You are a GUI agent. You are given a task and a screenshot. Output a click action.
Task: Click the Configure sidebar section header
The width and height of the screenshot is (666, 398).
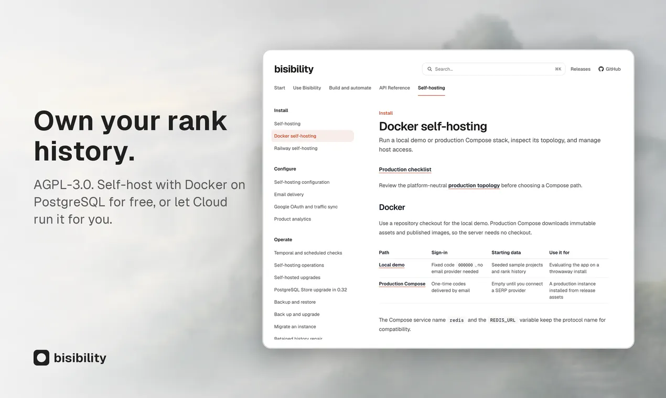click(x=285, y=169)
